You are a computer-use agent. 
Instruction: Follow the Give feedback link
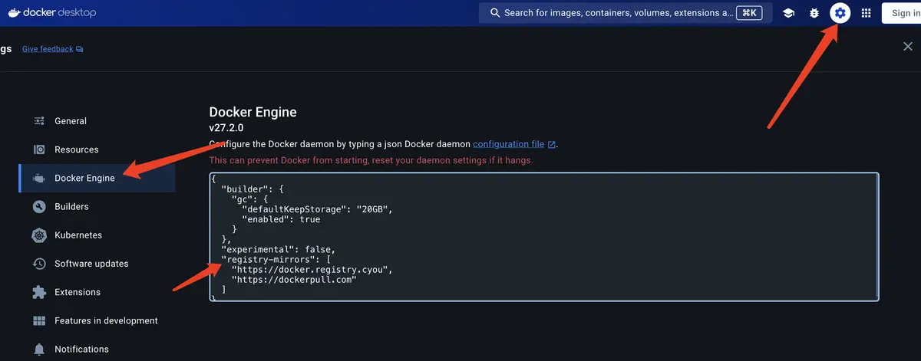point(48,49)
